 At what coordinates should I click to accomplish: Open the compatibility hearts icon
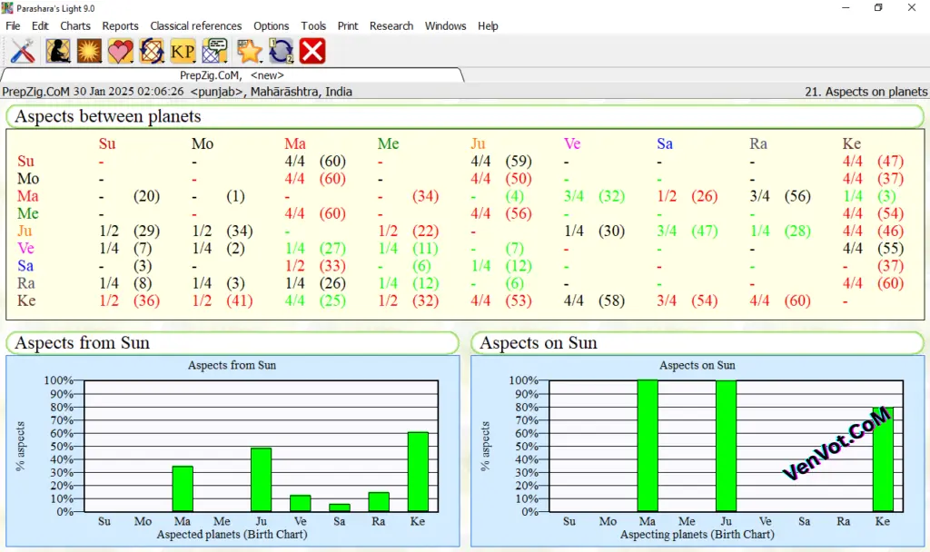point(121,51)
